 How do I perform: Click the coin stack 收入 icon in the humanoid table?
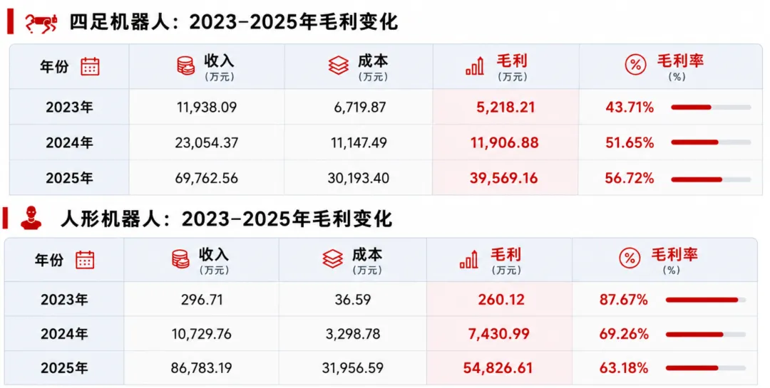[x=180, y=259]
